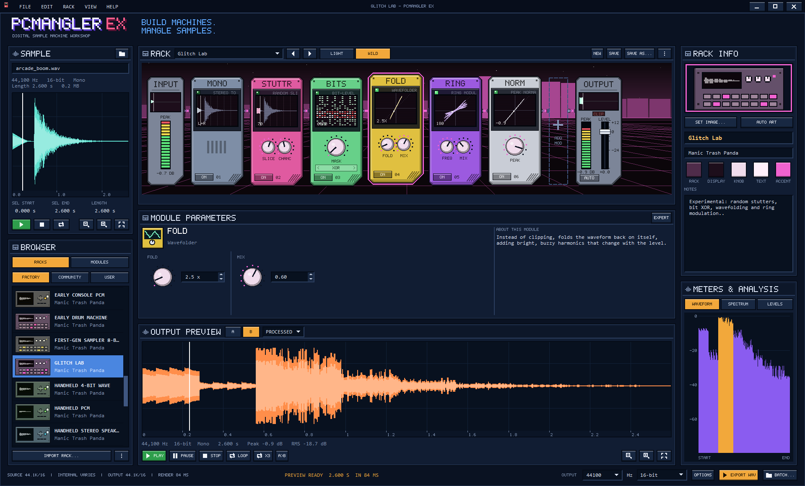
Task: Click NEW rack button
Action: click(597, 54)
